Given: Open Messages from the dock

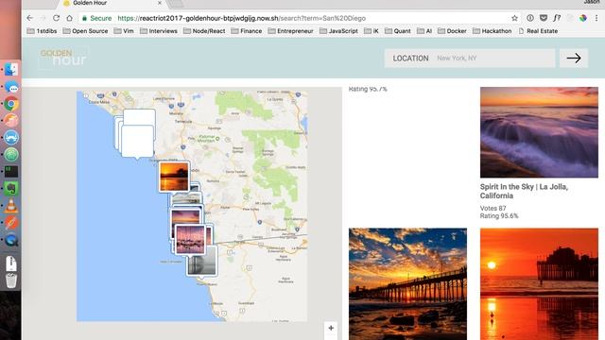Looking at the screenshot, I should click(11, 87).
